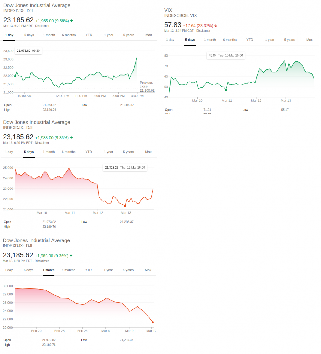Click the red data point at Thu 12 Mar
Viewport: 321px width, 354px height.
coord(125,206)
